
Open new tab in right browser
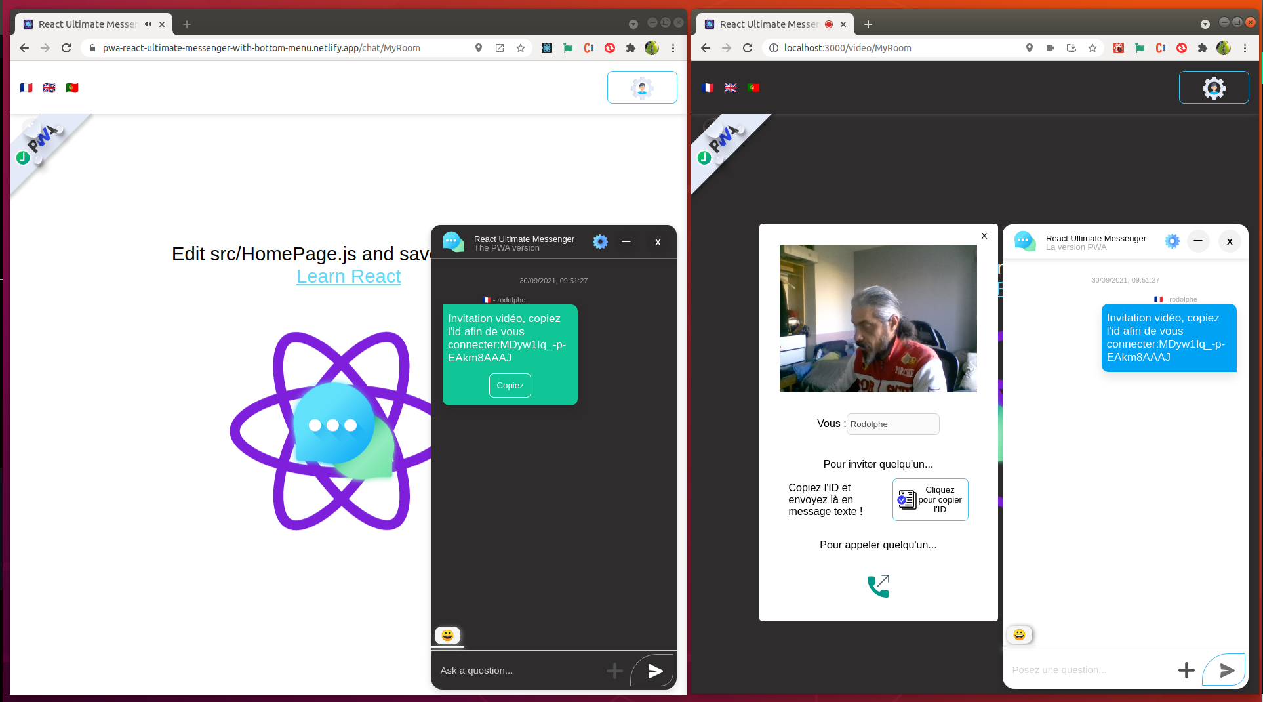pos(868,24)
